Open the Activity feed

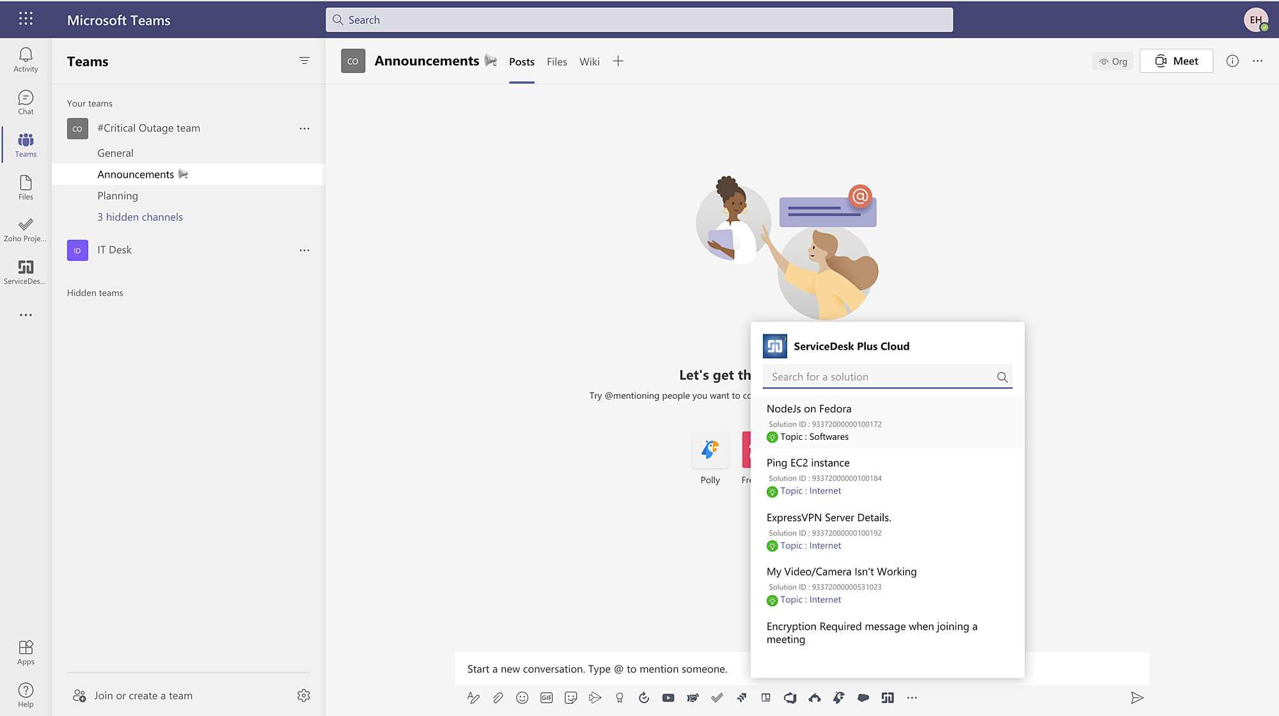tap(26, 60)
